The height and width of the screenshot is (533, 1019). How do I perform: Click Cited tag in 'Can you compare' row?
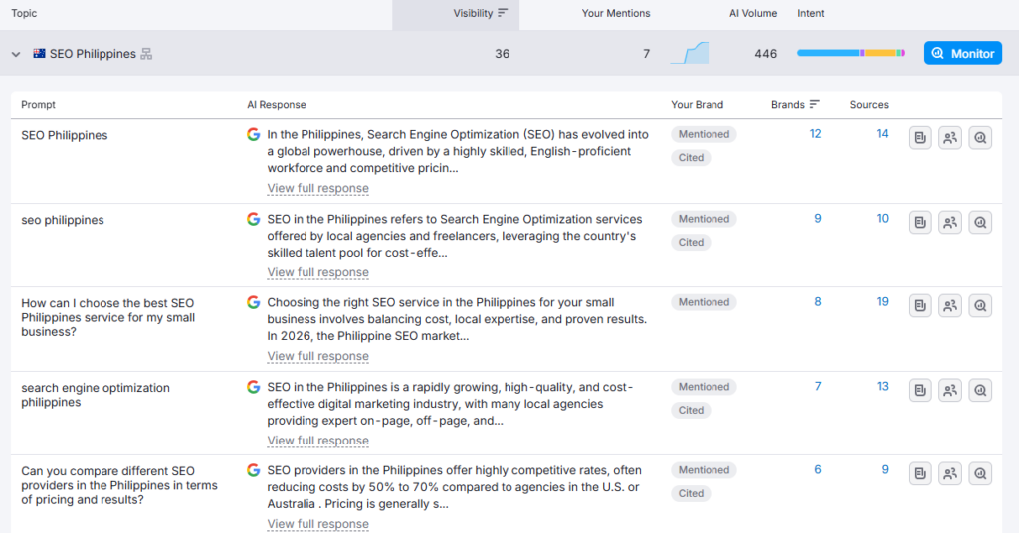[691, 493]
